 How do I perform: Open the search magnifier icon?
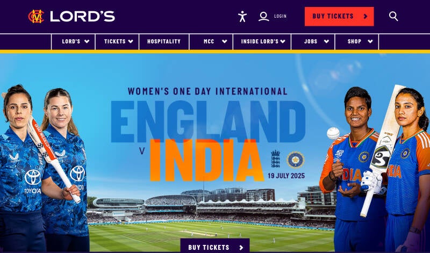(393, 16)
